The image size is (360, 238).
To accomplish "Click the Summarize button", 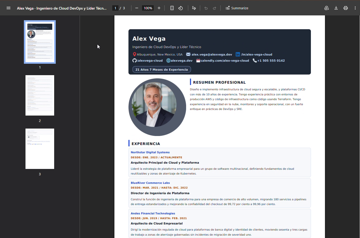I will [x=237, y=8].
